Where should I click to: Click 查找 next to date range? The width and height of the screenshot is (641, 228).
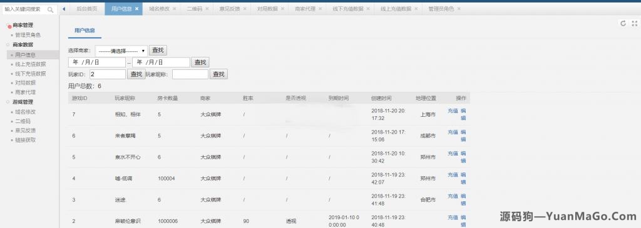(x=200, y=62)
